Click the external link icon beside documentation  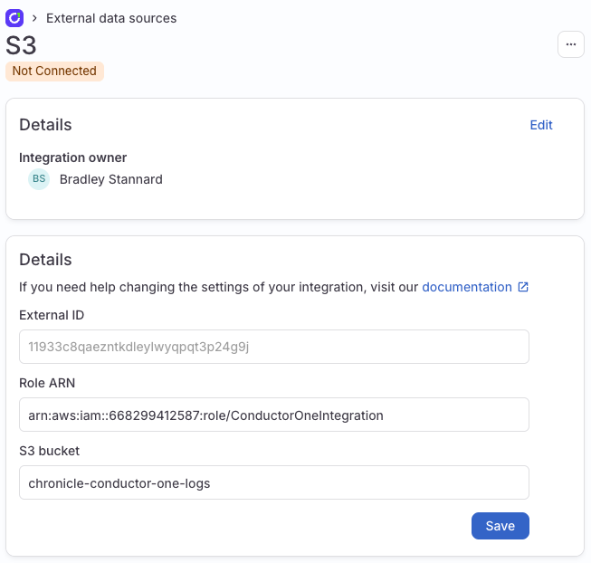tap(523, 287)
